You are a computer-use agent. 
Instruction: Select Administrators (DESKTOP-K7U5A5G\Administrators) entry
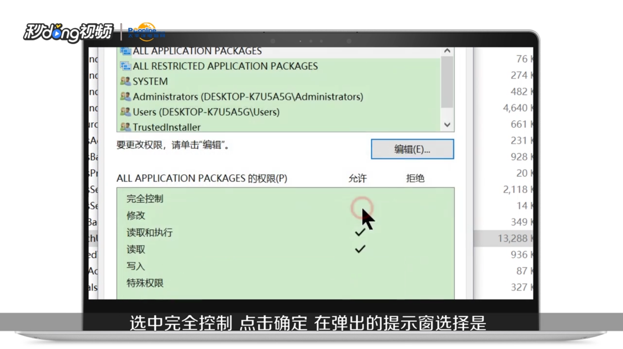tap(279, 97)
